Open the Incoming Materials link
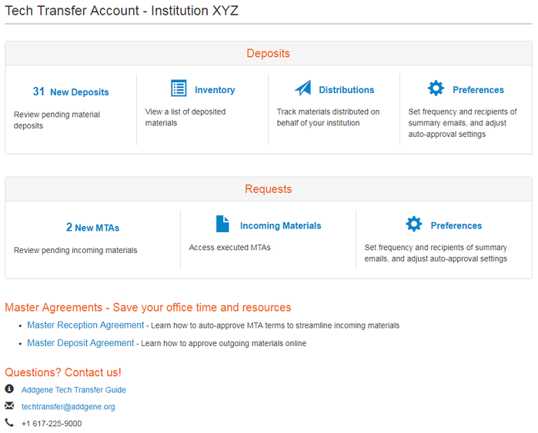This screenshot has width=538, height=433. [280, 225]
